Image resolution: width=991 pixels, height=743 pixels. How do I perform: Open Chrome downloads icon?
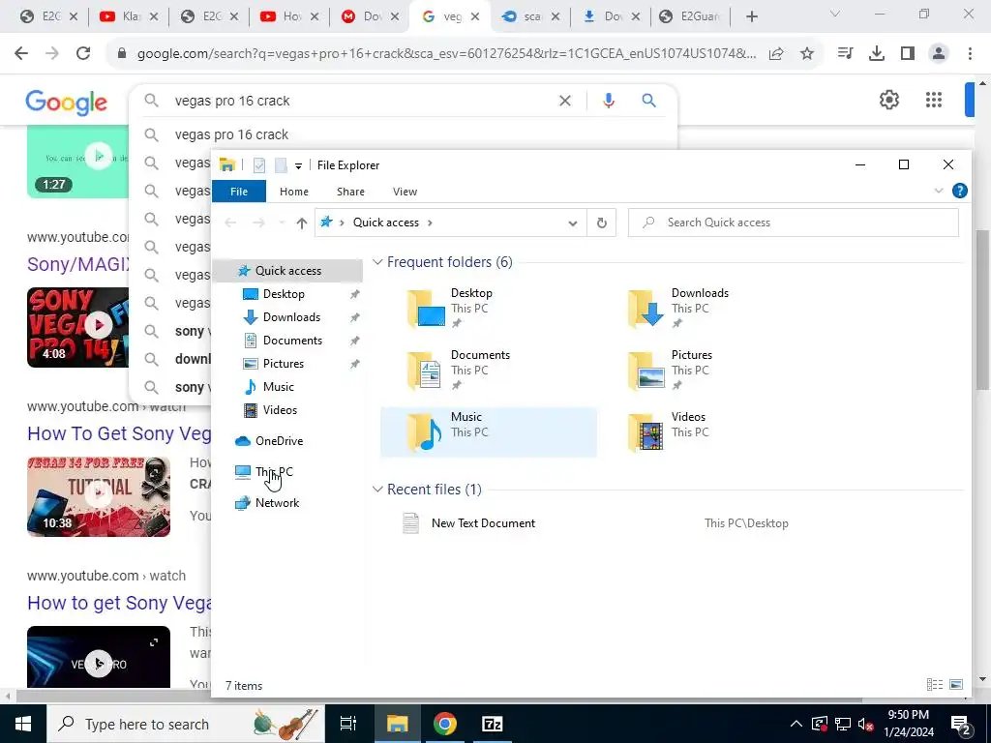[x=876, y=54]
